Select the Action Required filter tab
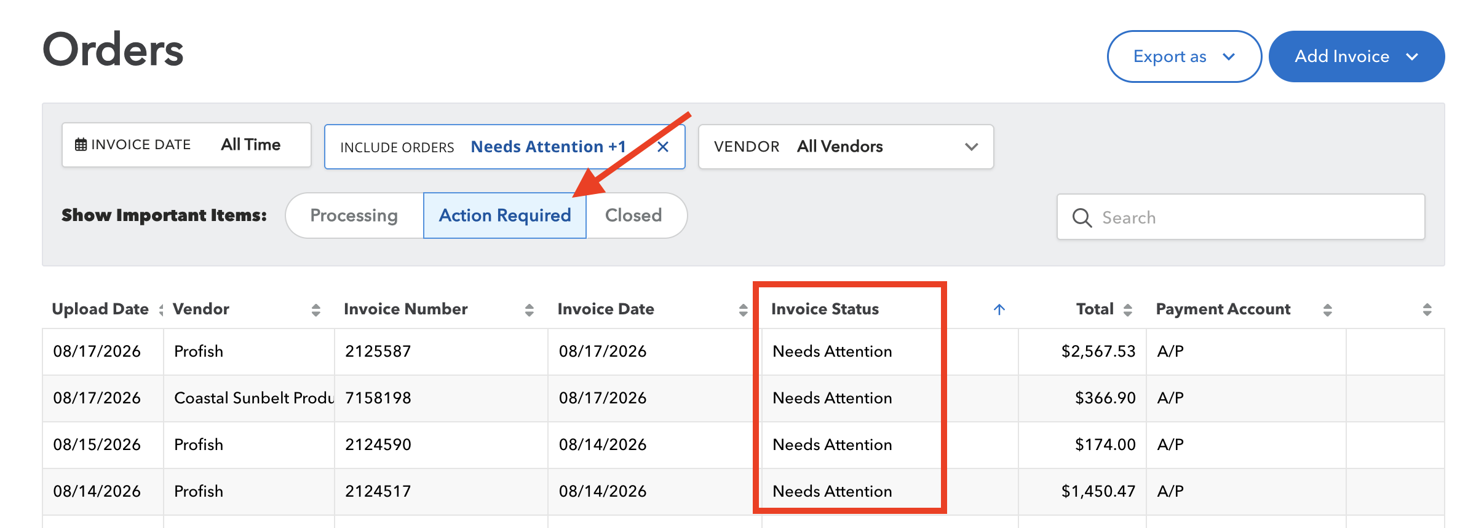The width and height of the screenshot is (1476, 528). [505, 215]
